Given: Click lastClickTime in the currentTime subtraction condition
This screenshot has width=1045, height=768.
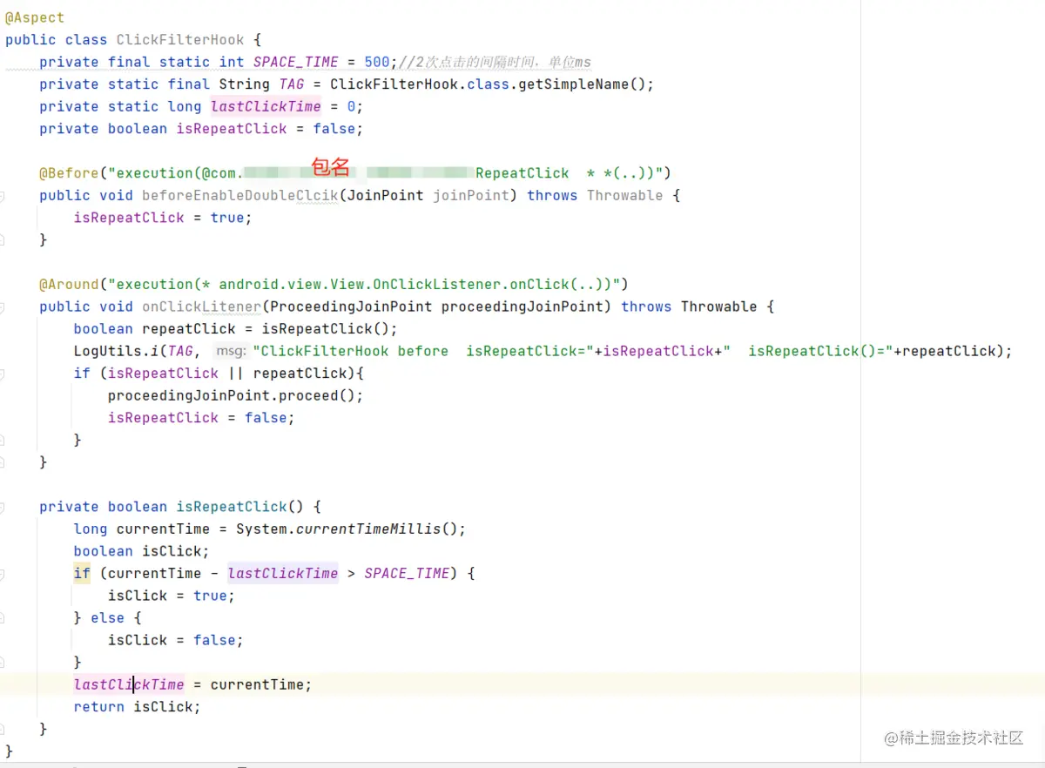Looking at the screenshot, I should click(283, 573).
